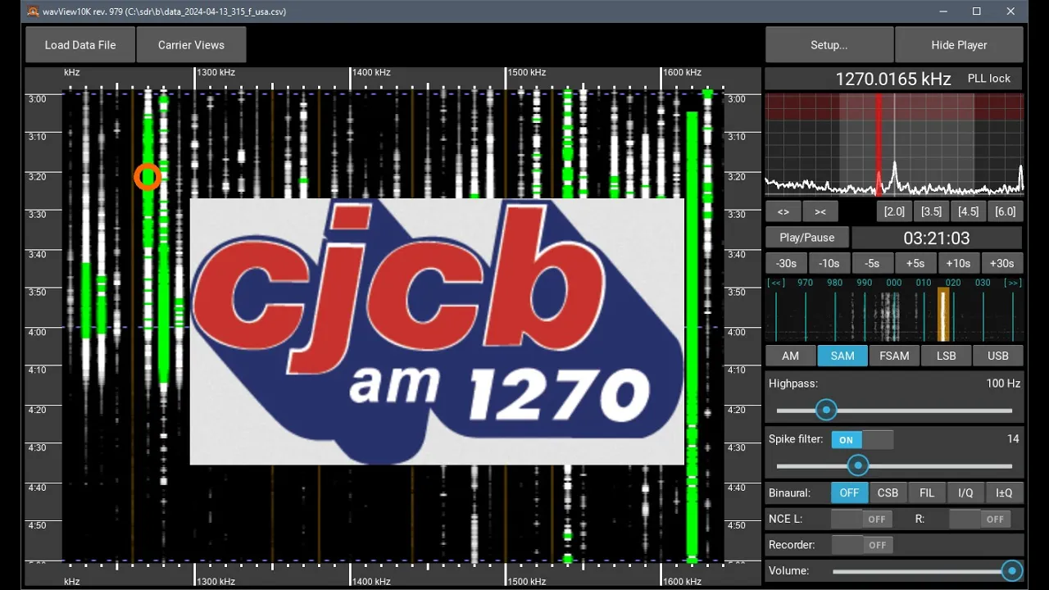Click the PLL lock status indicator

pos(989,79)
